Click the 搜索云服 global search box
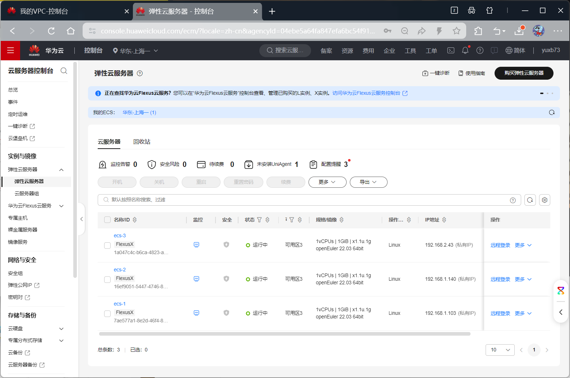 [x=285, y=51]
